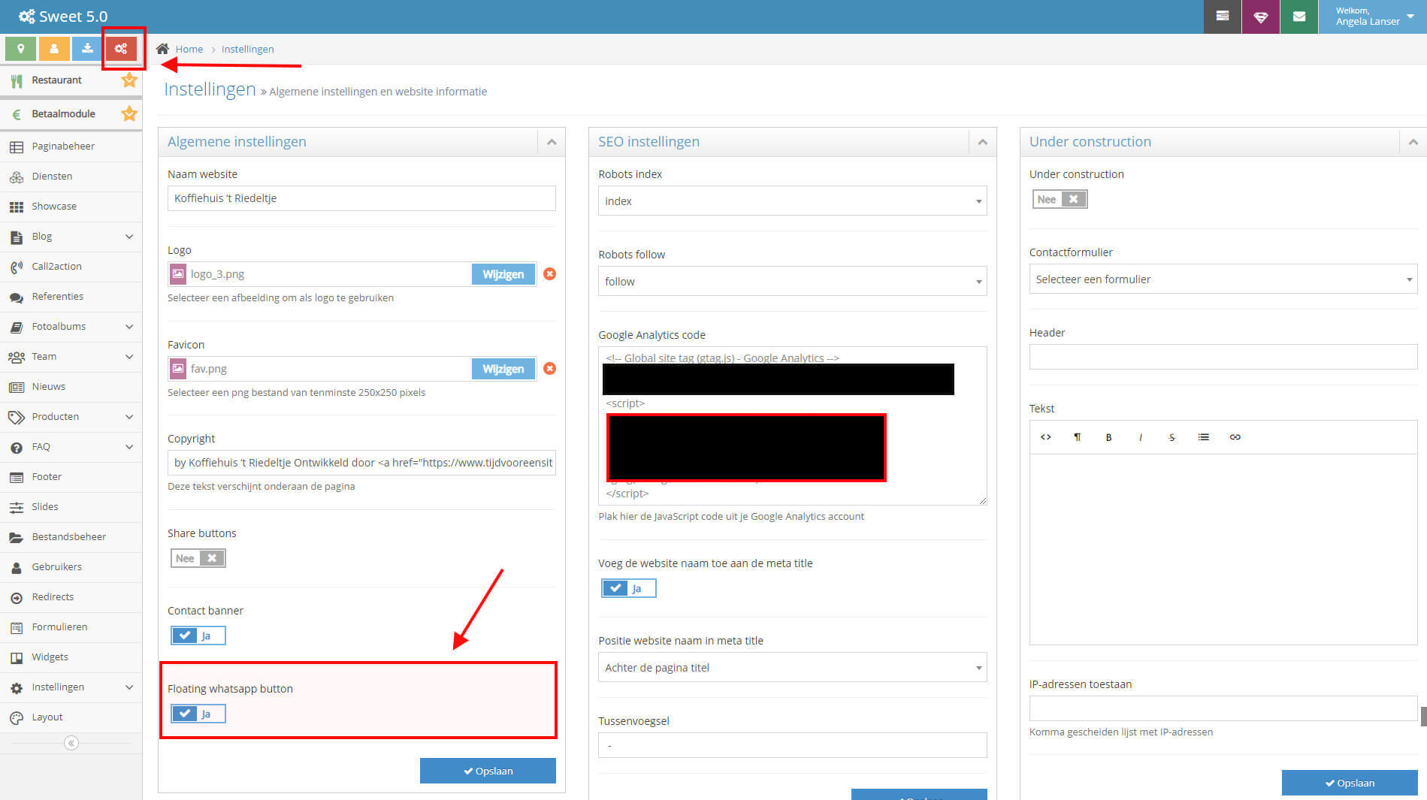Insert a list in Tekst editor
This screenshot has width=1427, height=800.
tap(1203, 437)
